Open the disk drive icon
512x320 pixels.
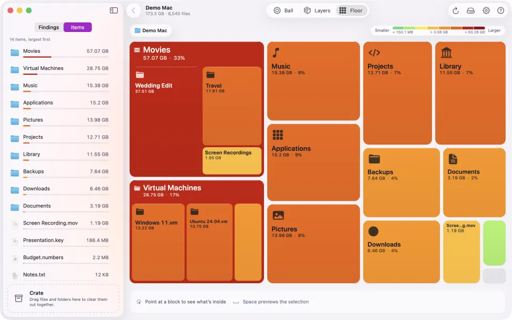point(470,11)
